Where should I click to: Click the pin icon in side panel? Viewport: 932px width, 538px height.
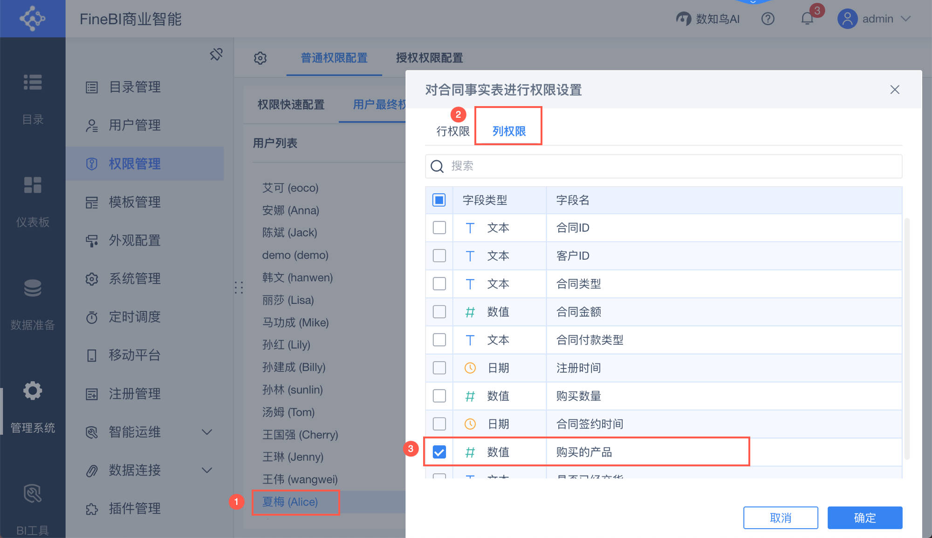(216, 54)
